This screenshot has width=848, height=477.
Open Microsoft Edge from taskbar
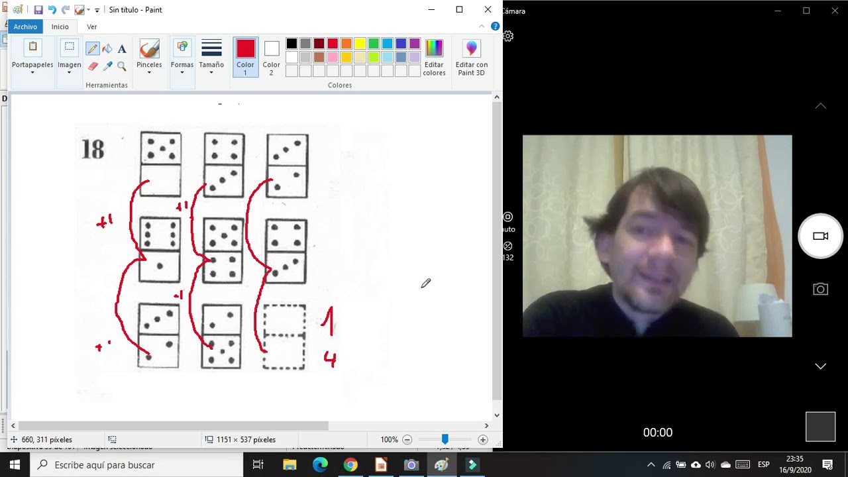[320, 464]
